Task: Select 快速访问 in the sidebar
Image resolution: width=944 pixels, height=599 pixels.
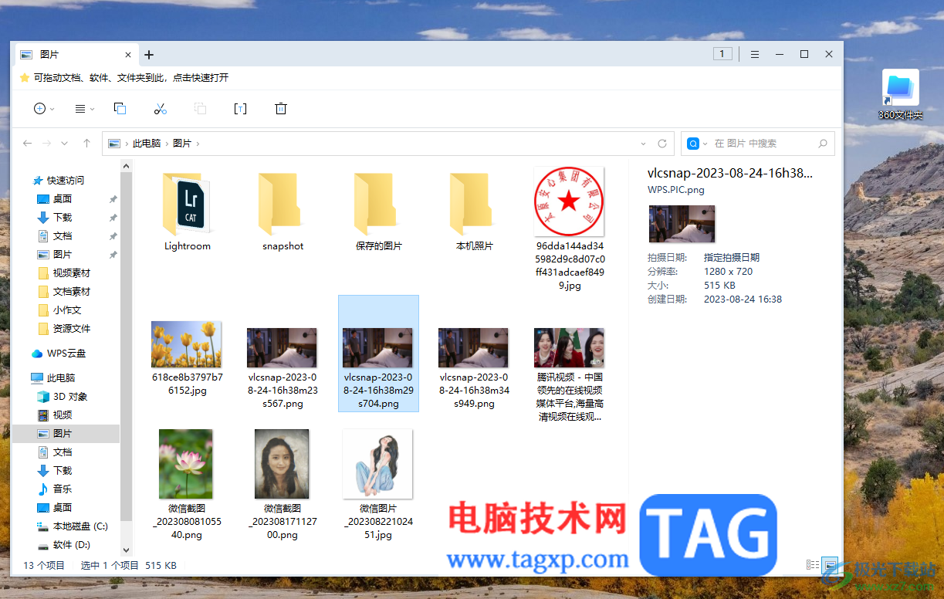Action: 58,181
